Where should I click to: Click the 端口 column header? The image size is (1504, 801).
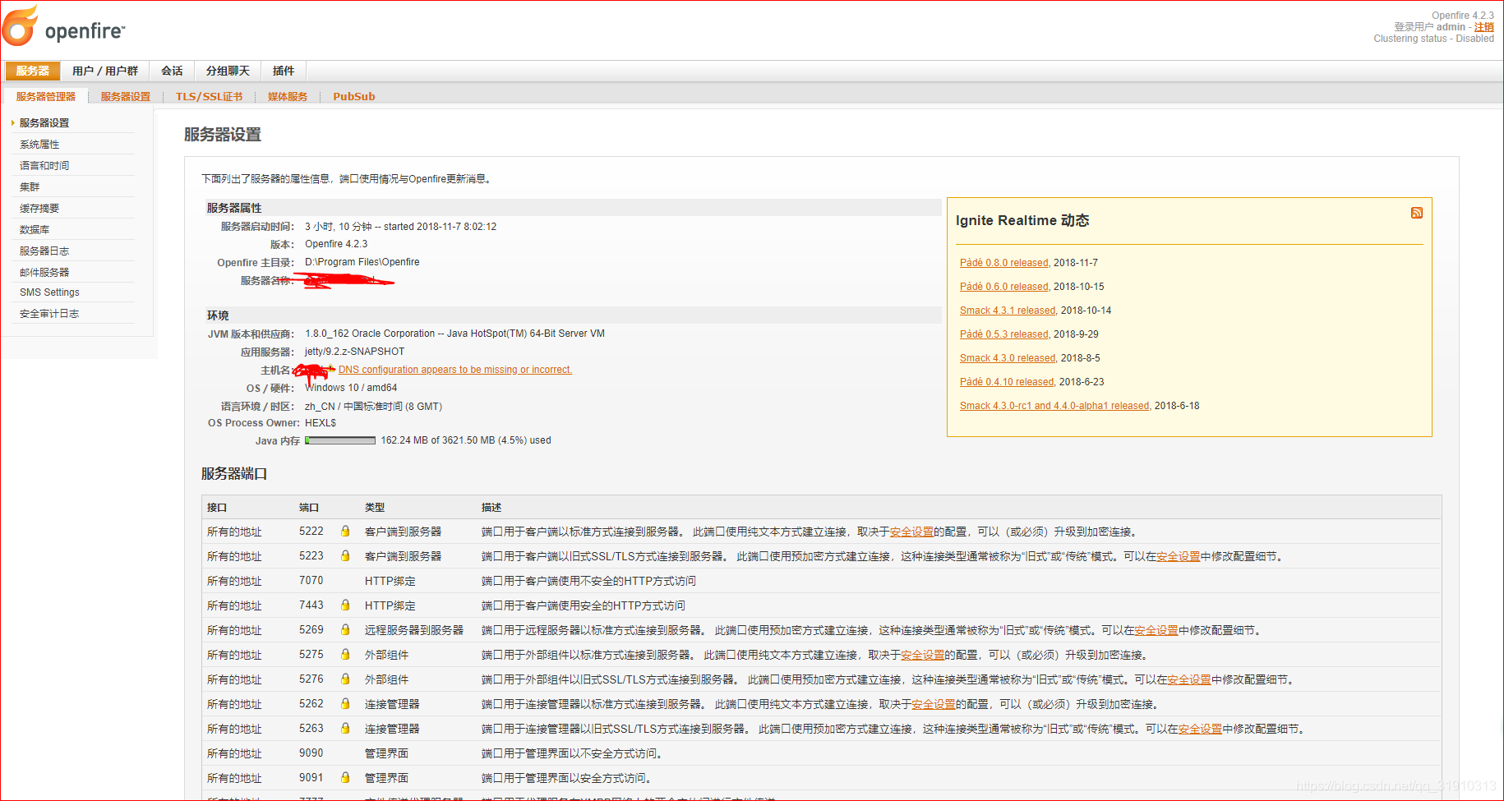tap(309, 508)
